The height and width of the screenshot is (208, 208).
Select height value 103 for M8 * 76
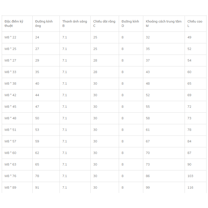(x=190, y=176)
